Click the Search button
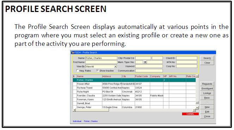The image size is (234, 130). click(x=207, y=58)
